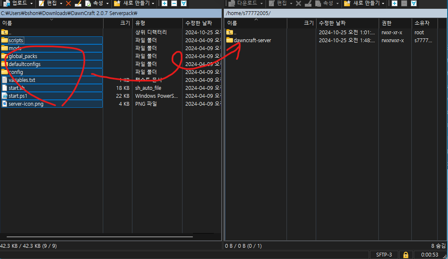Sort local files by 유형 column header

coord(157,23)
